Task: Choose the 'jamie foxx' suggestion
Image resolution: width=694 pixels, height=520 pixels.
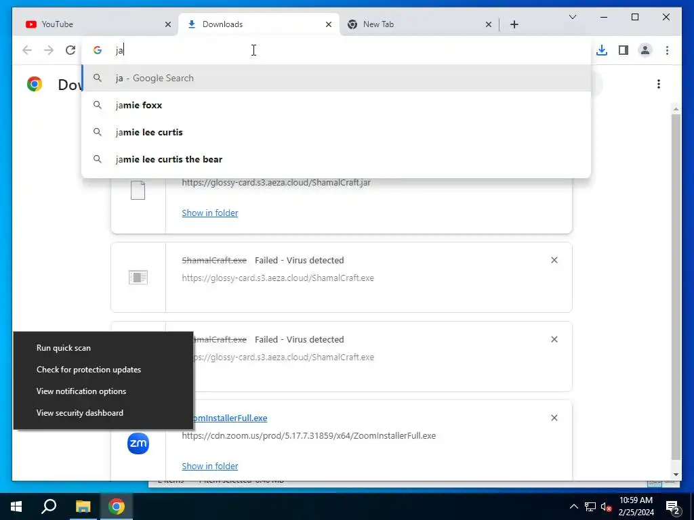Action: tap(336, 105)
